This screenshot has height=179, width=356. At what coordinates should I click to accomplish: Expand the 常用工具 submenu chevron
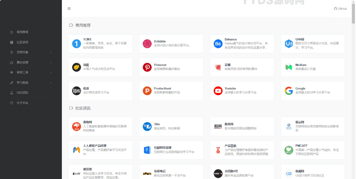[51, 73]
